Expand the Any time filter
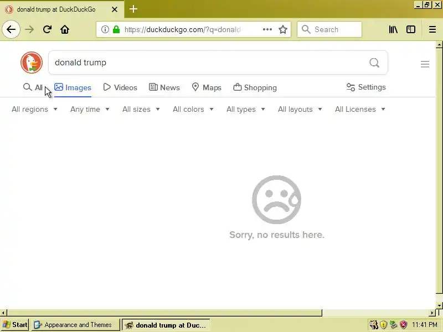Screen dimensions: 443x332 click(x=90, y=109)
